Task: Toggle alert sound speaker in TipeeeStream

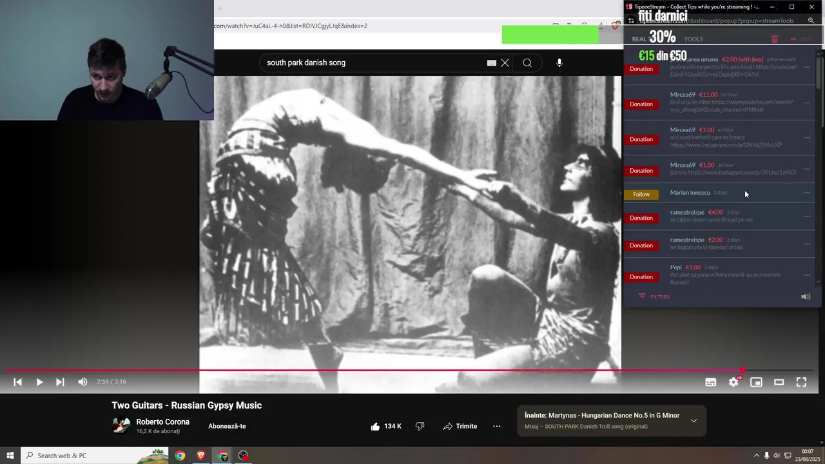Action: tap(806, 296)
